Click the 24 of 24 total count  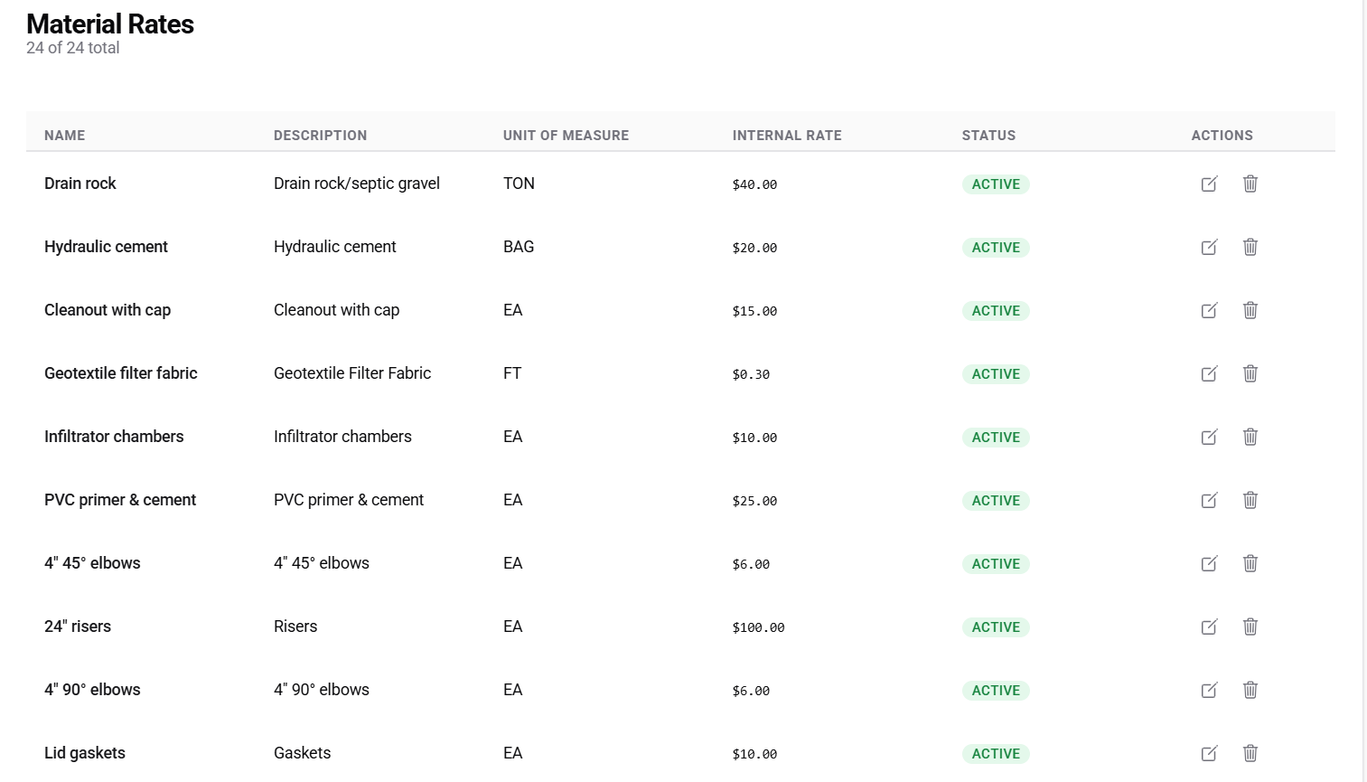[72, 48]
